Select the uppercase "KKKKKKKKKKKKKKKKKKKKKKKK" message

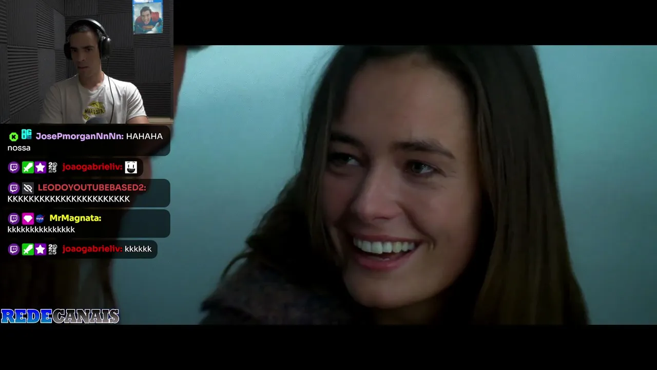(69, 199)
